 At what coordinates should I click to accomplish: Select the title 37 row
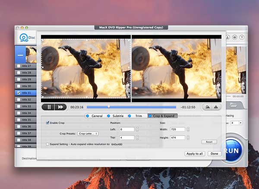[x=25, y=133]
